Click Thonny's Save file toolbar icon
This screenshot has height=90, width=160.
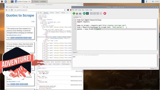tap(80, 13)
